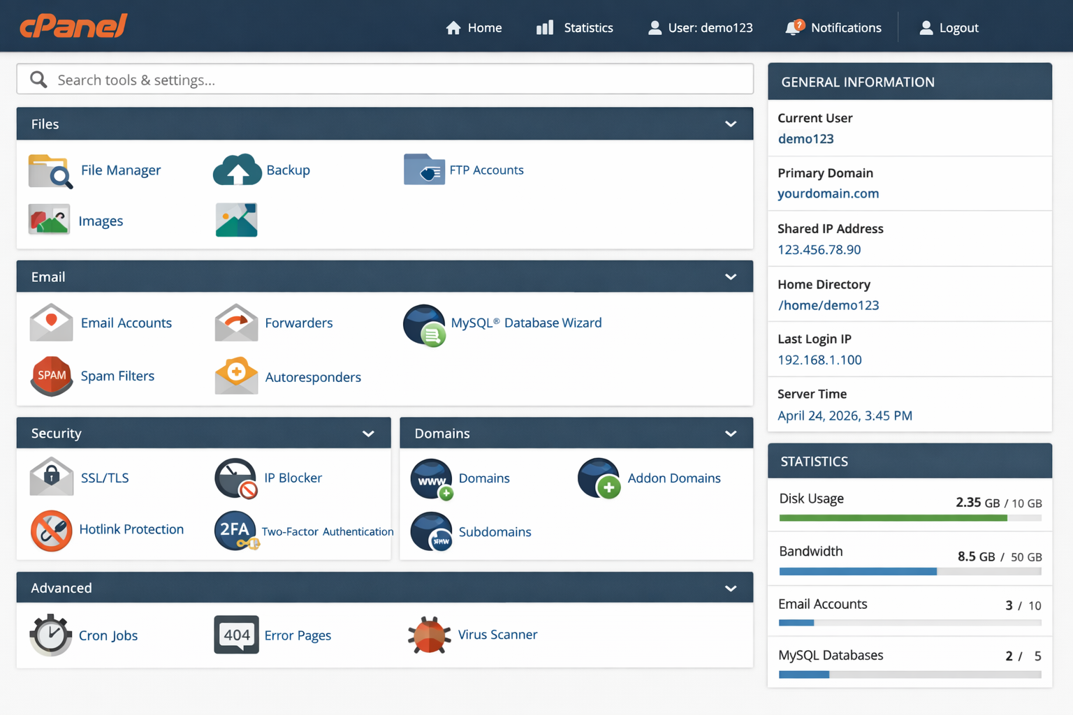Open the File Manager icon
The height and width of the screenshot is (715, 1073).
tap(50, 171)
